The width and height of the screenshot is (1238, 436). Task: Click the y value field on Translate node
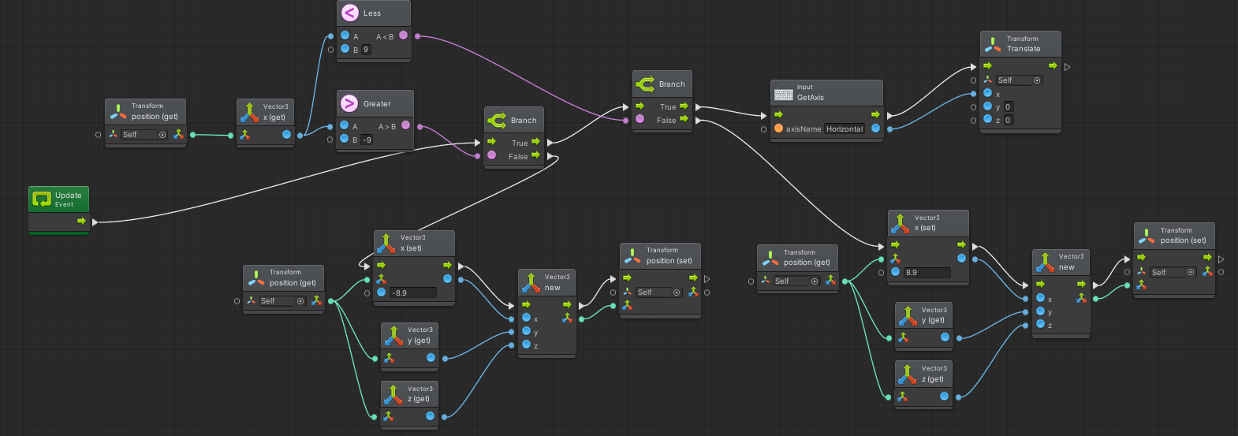point(1008,106)
